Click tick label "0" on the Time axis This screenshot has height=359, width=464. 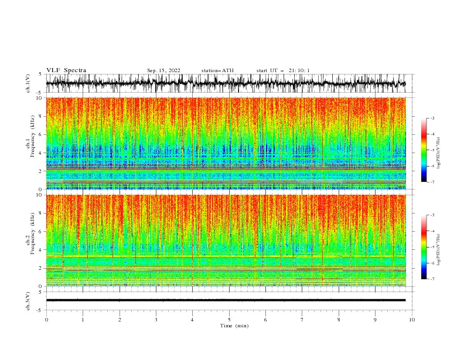(x=46, y=320)
